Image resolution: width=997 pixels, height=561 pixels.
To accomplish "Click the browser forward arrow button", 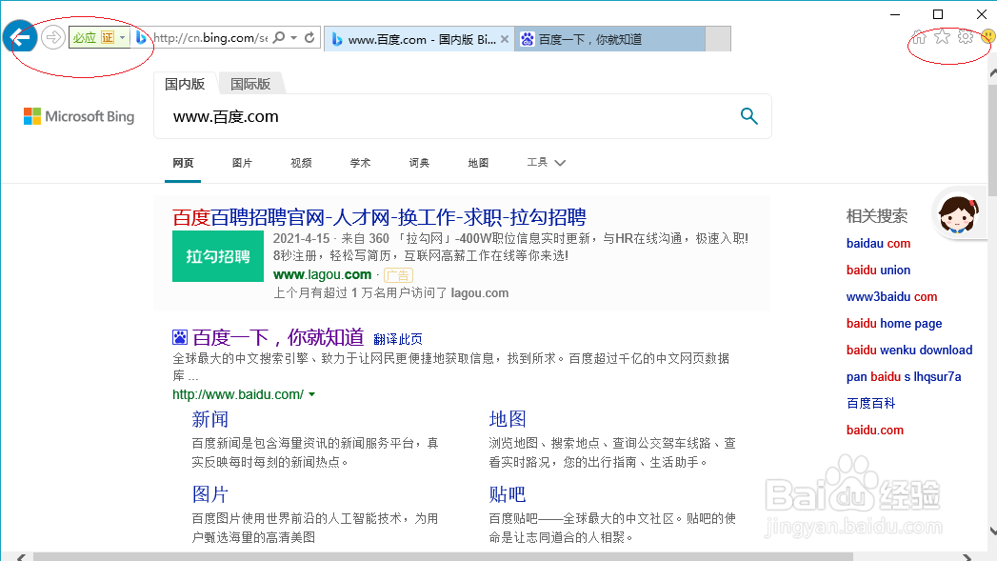I will point(53,38).
